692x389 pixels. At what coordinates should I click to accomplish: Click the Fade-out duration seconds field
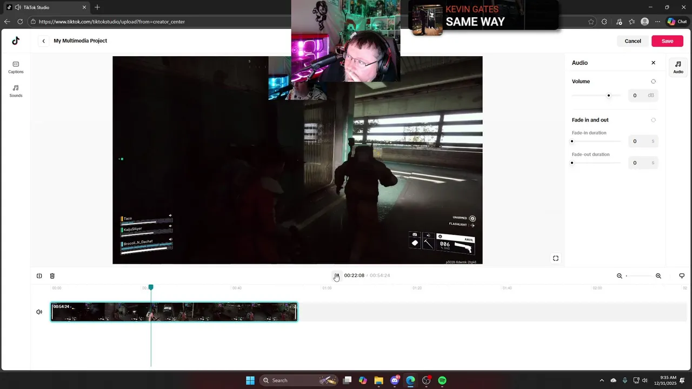click(x=642, y=163)
